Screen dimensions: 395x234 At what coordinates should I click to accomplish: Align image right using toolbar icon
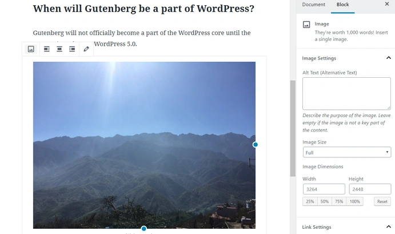click(72, 49)
